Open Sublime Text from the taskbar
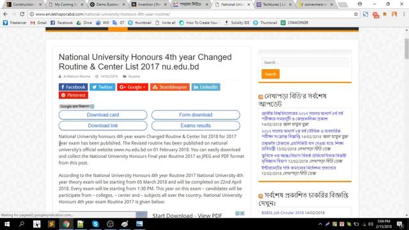The width and height of the screenshot is (409, 230). 51,224
